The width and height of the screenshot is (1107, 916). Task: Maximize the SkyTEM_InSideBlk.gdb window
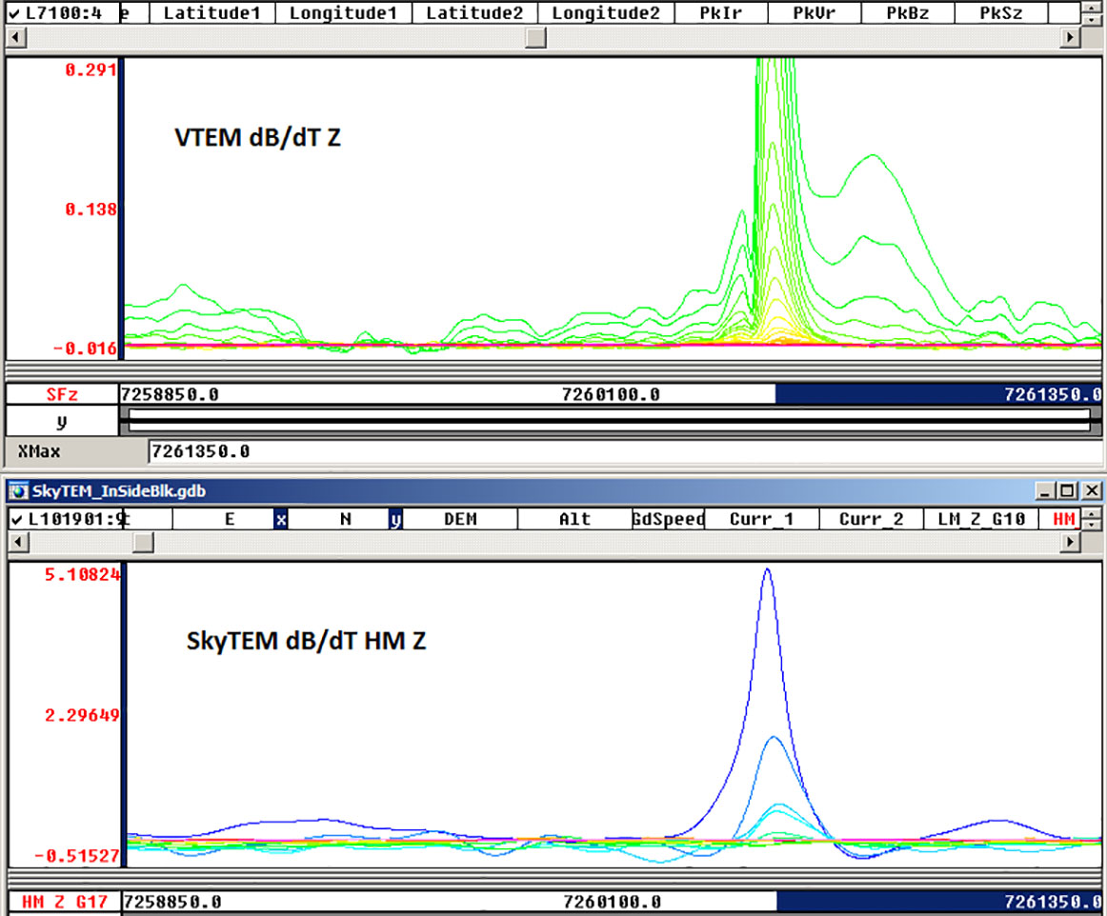(x=1067, y=490)
